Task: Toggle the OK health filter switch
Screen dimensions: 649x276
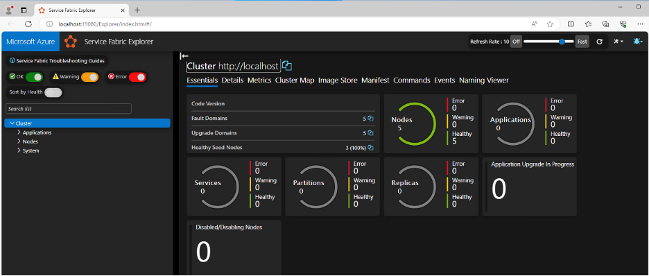Action: pyautogui.click(x=35, y=76)
